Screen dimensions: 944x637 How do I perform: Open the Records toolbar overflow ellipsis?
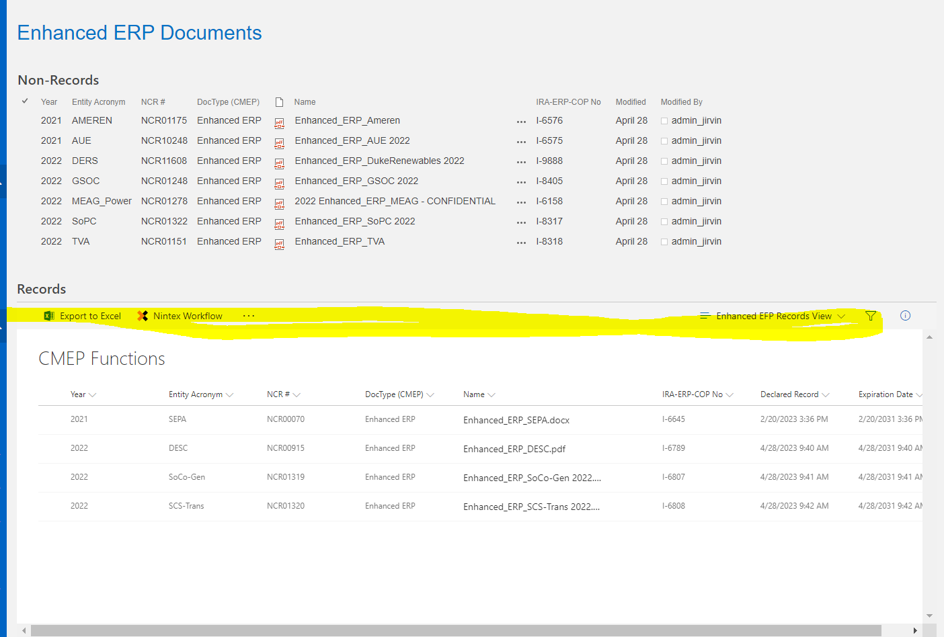click(x=249, y=316)
